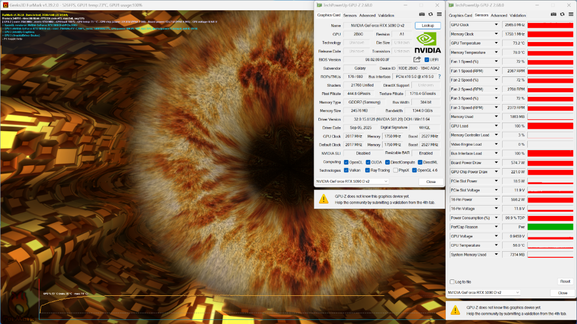Image resolution: width=577 pixels, height=324 pixels.
Task: Open the Validation tab in the Graphics Card GPU-Z window
Action: [386, 15]
